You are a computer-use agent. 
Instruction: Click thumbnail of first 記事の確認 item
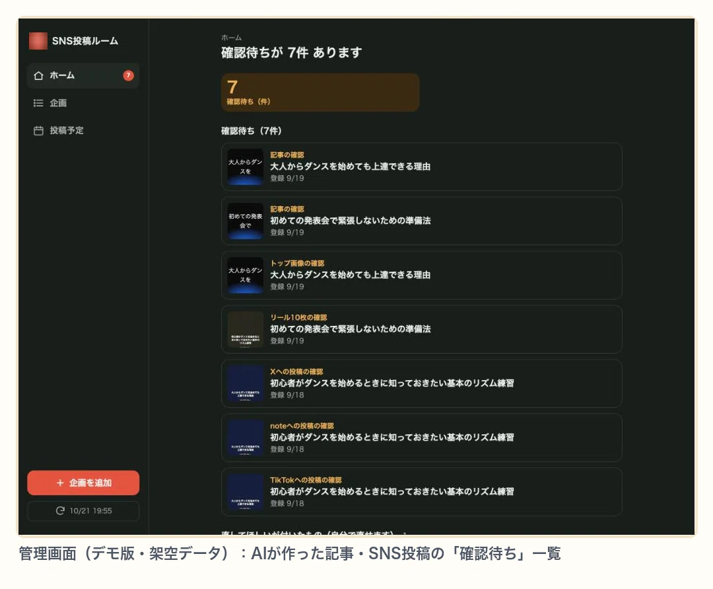[x=246, y=167]
